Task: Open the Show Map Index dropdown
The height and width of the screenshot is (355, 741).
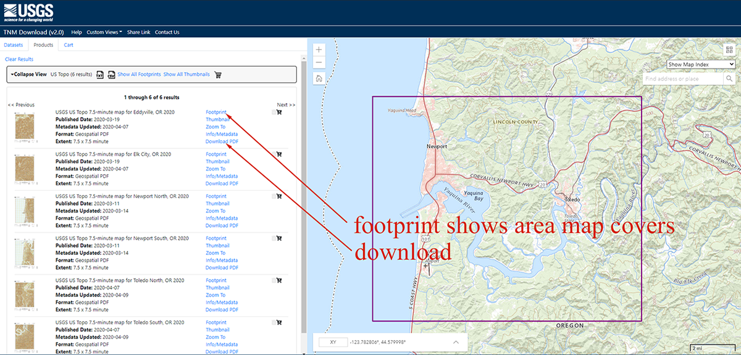Action: pyautogui.click(x=701, y=64)
